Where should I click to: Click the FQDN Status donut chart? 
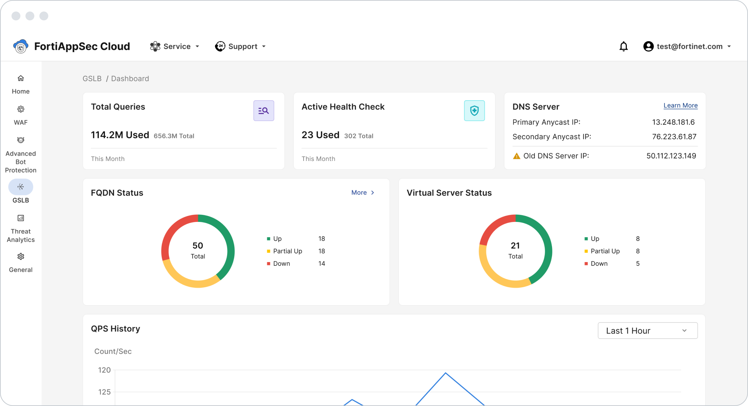198,251
